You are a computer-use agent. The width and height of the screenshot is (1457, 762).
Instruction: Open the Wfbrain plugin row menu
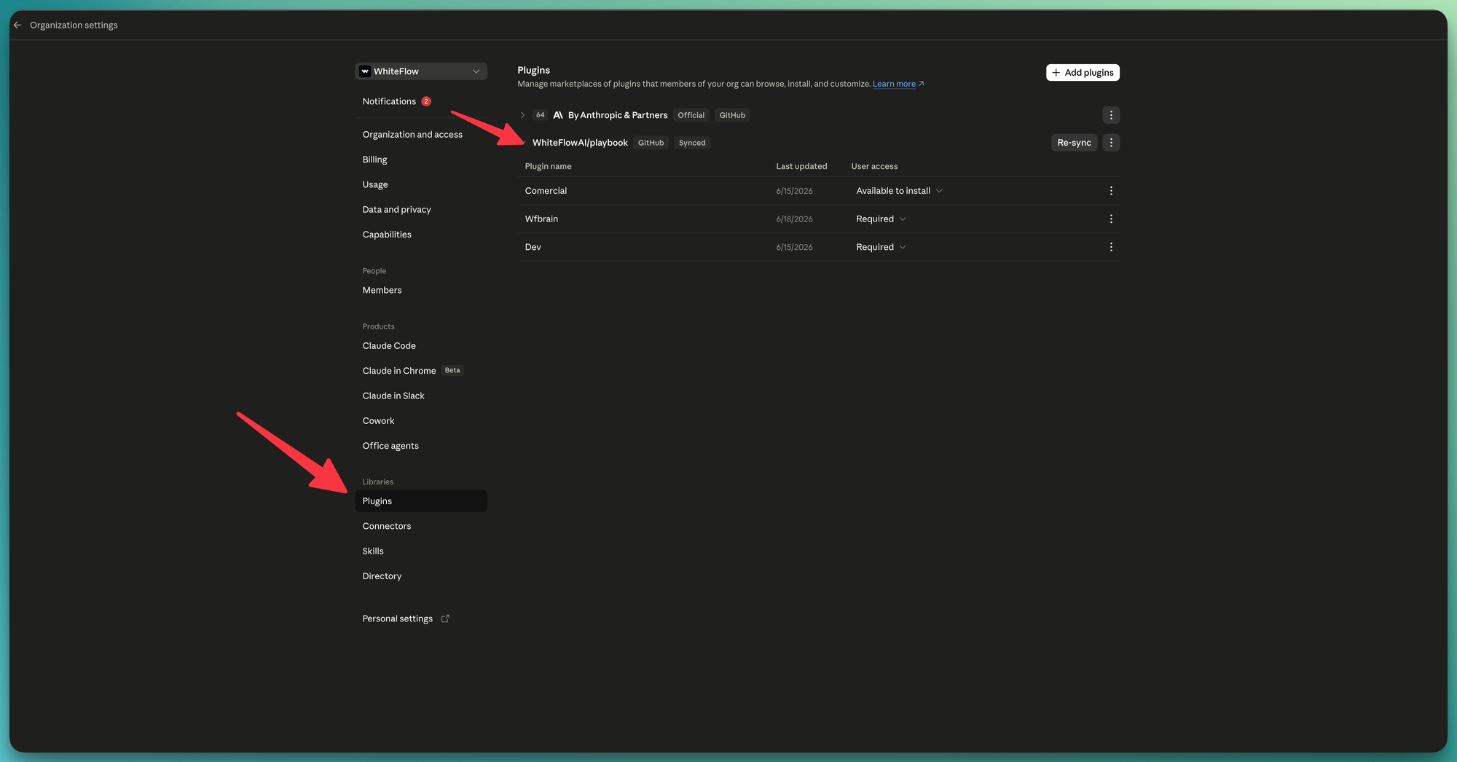tap(1111, 219)
